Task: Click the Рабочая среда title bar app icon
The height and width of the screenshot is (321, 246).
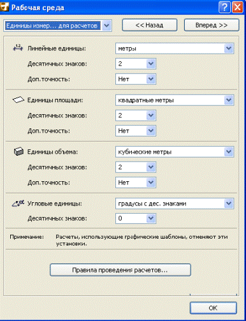Action: tap(4, 7)
